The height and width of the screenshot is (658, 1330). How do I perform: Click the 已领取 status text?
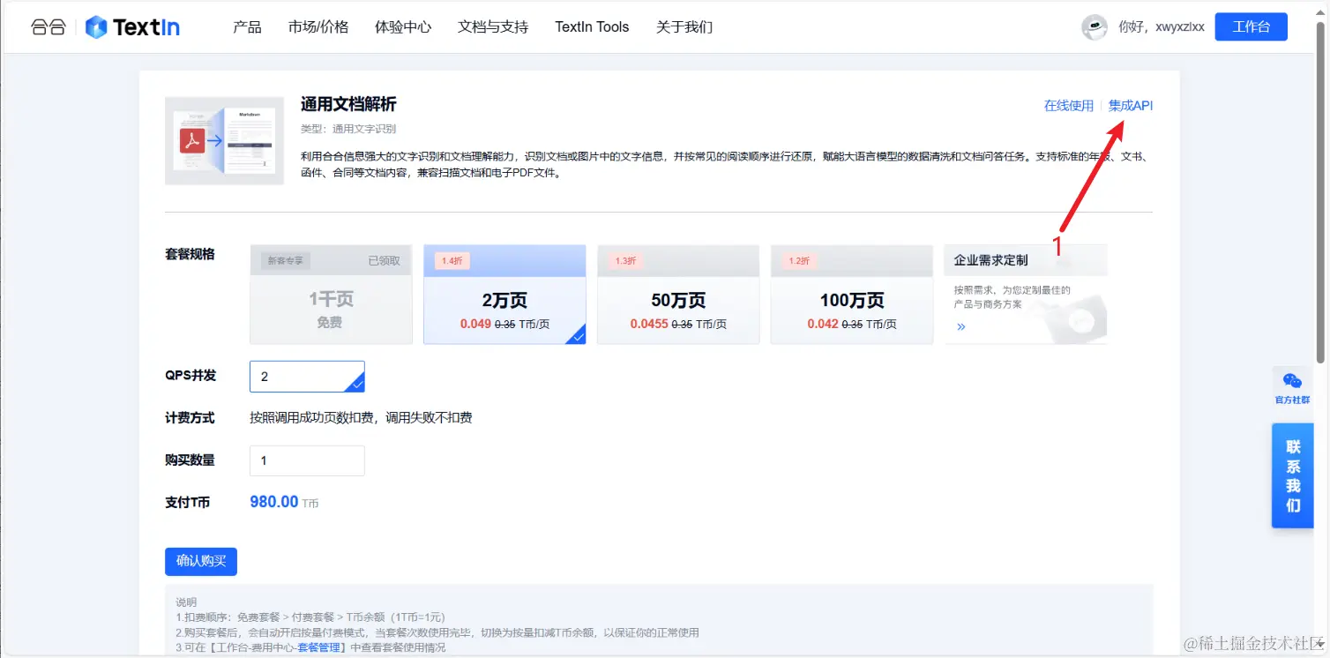384,261
